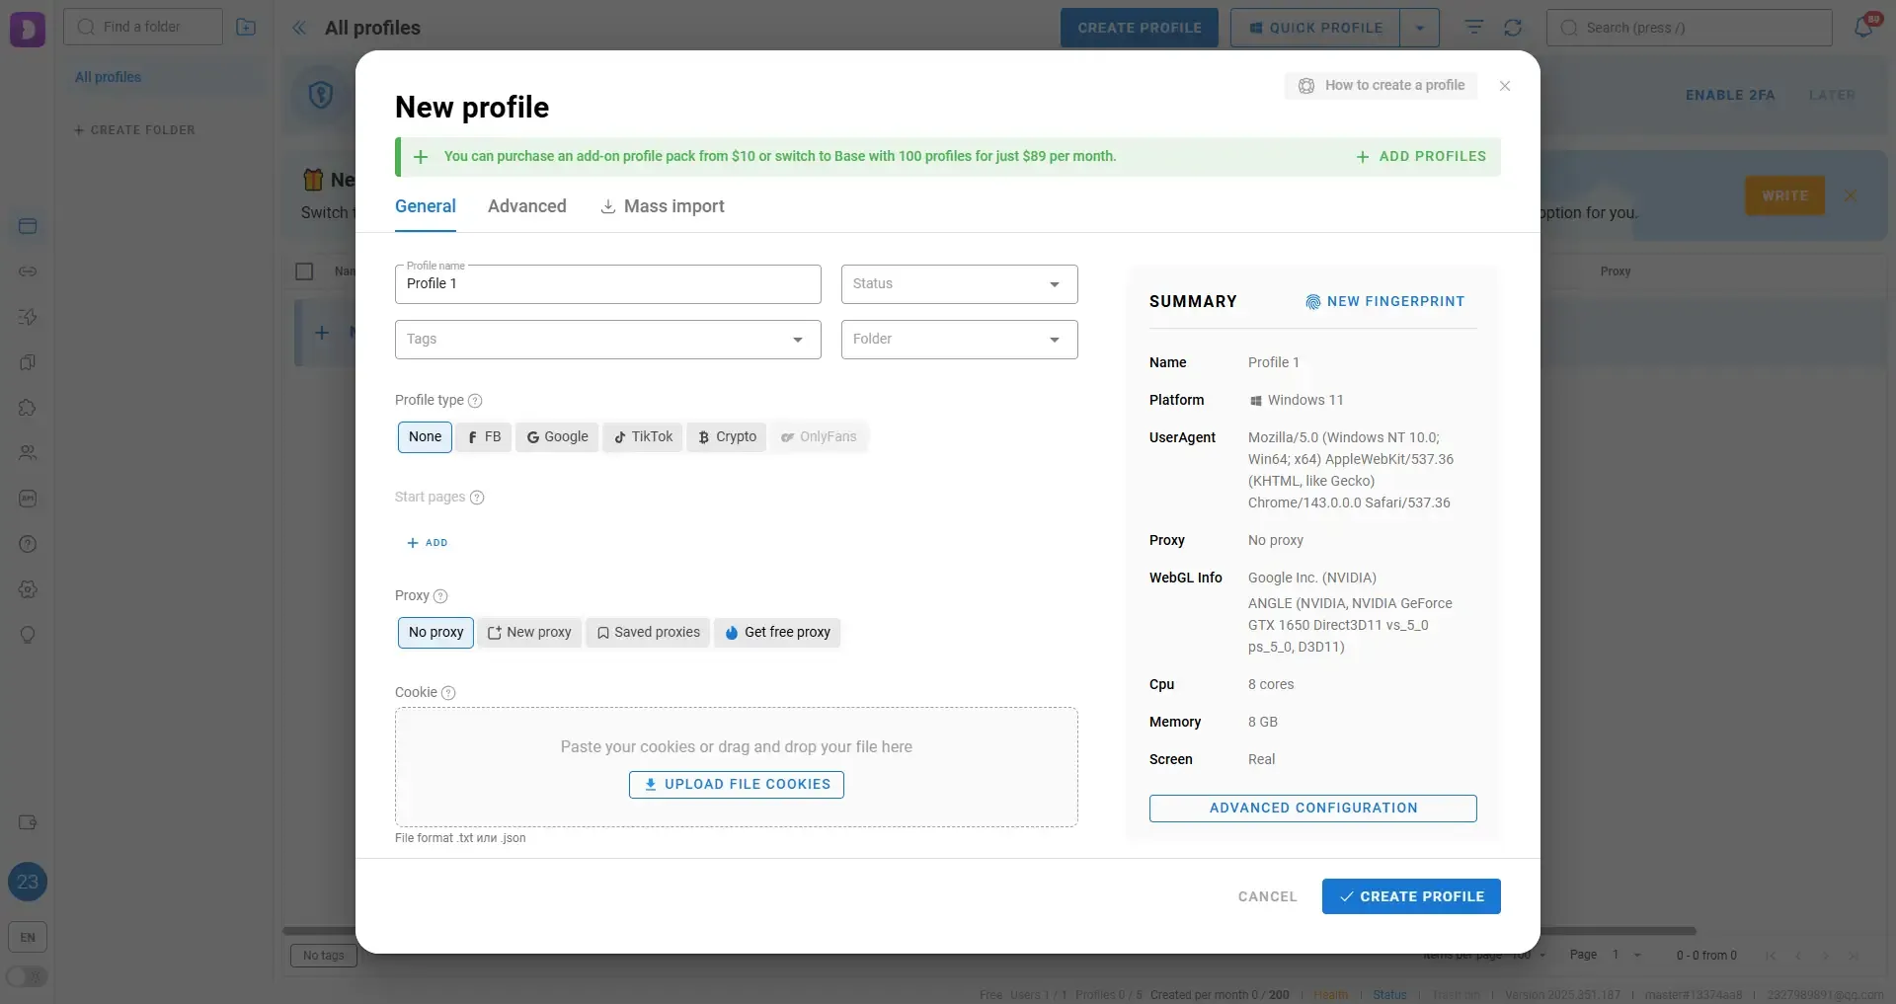Open the Folder dropdown
This screenshot has width=1896, height=1004.
click(x=958, y=340)
